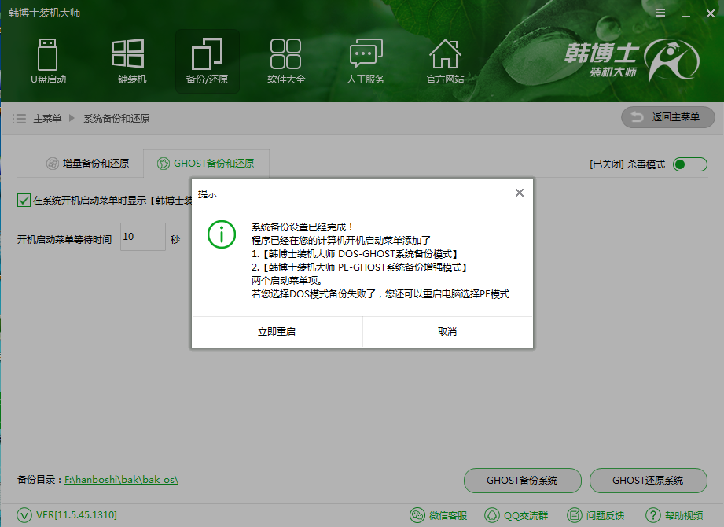Click the boot menu wait time field
The width and height of the screenshot is (724, 527).
pos(142,237)
